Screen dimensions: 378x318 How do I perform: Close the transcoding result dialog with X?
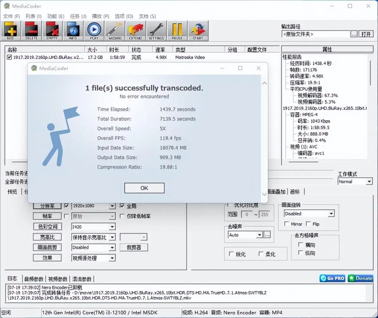pyautogui.click(x=259, y=68)
